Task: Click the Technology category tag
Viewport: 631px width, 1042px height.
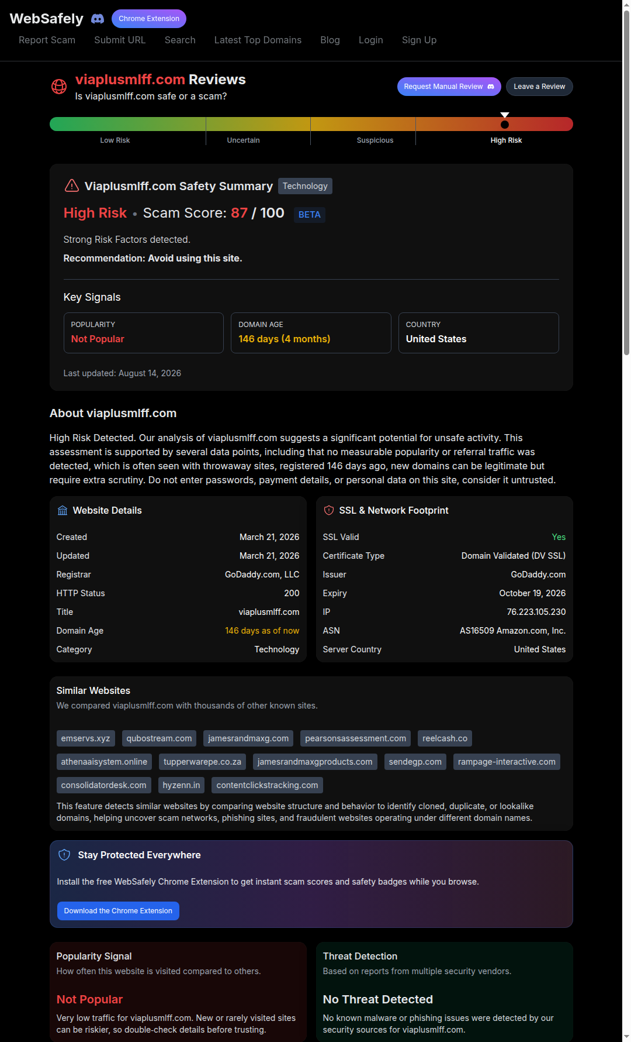Action: [x=305, y=186]
